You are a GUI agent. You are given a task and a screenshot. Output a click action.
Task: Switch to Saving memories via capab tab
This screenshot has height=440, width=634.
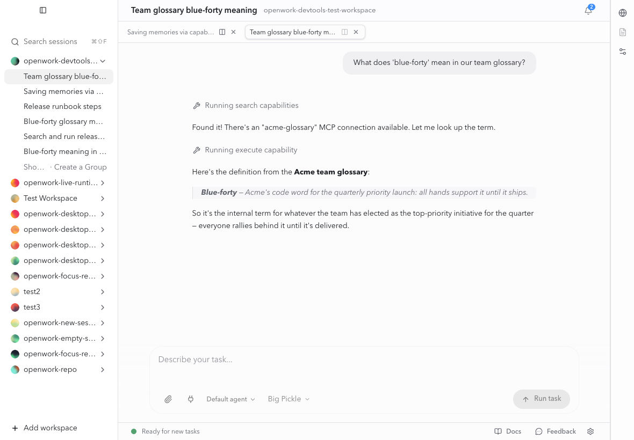[171, 32]
